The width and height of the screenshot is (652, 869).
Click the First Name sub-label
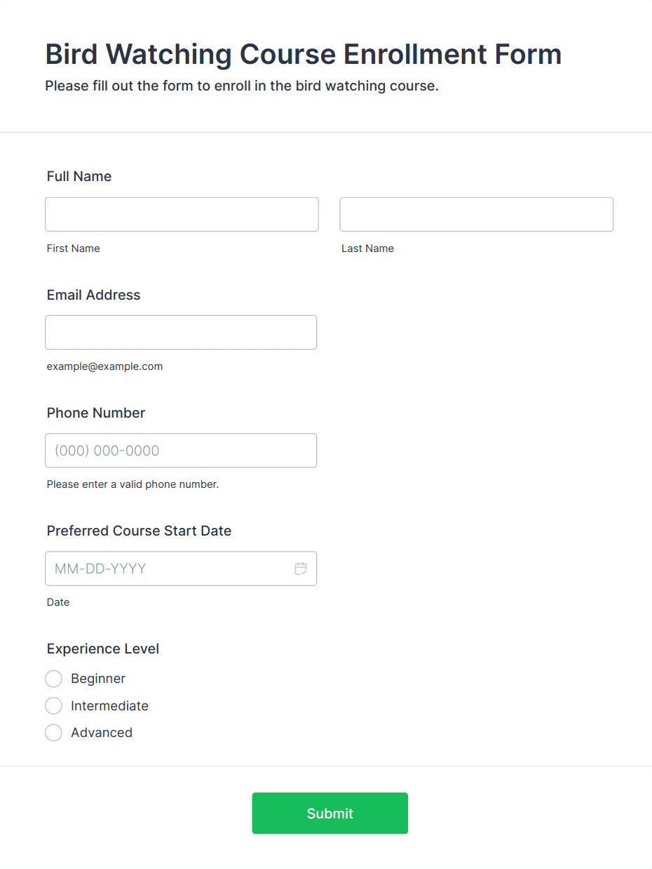pyautogui.click(x=74, y=248)
